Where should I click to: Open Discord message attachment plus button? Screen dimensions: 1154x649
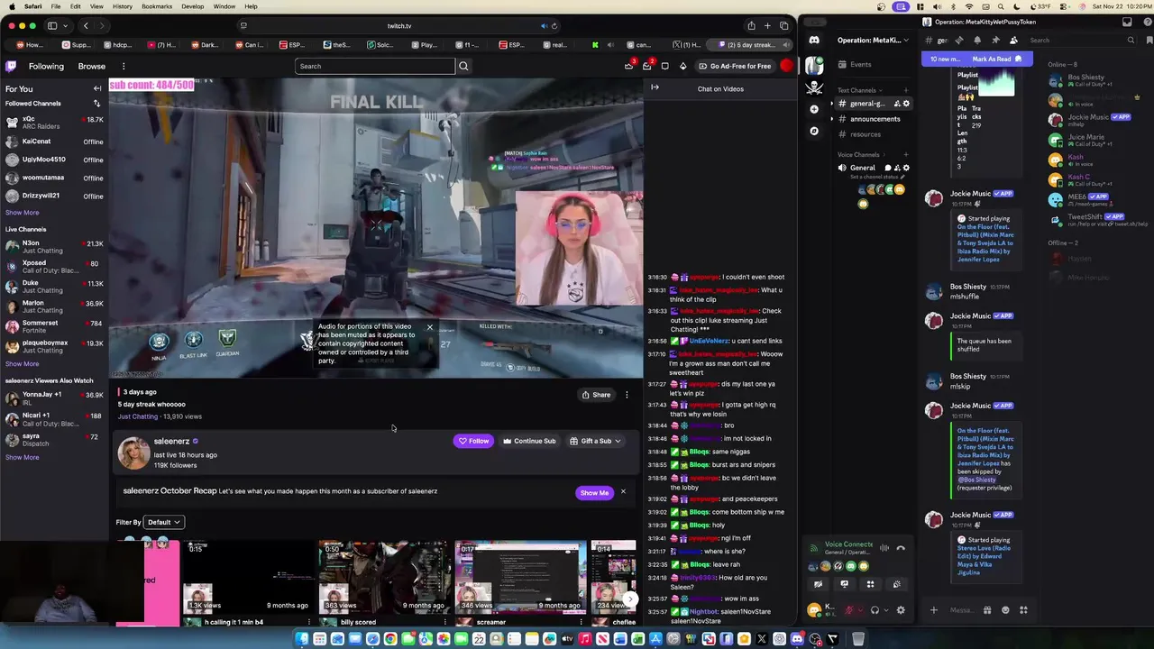click(x=934, y=610)
